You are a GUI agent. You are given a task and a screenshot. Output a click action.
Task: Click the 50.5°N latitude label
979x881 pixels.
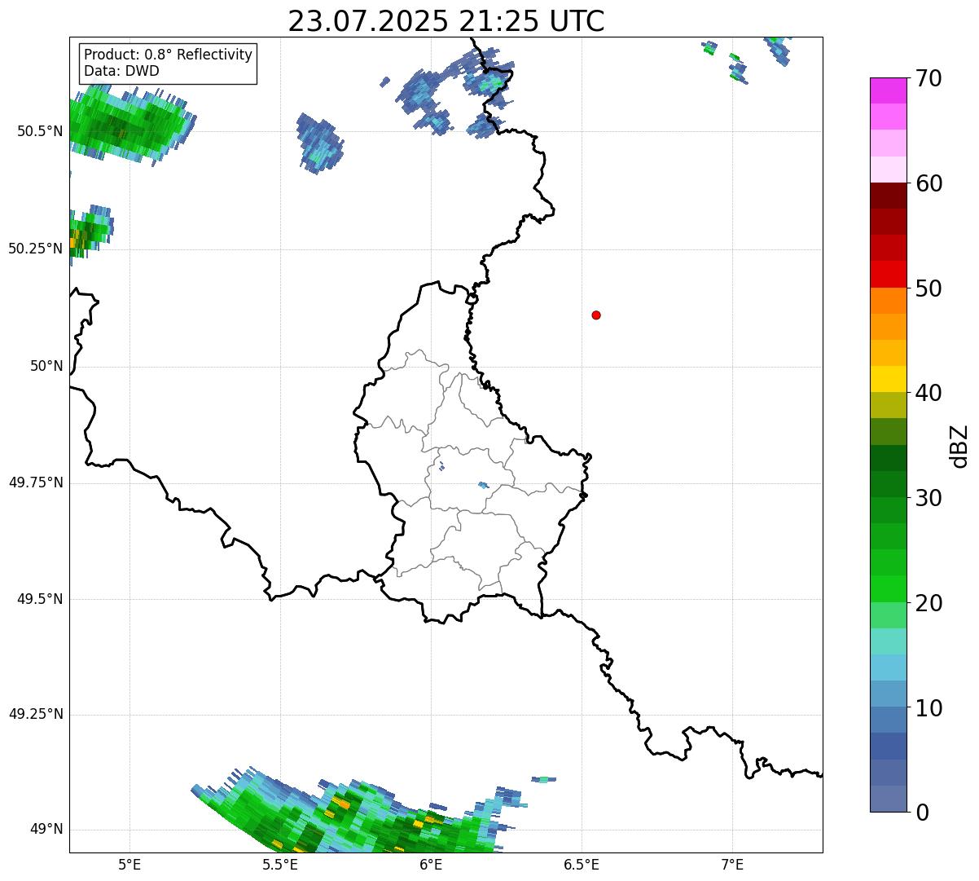[40, 131]
